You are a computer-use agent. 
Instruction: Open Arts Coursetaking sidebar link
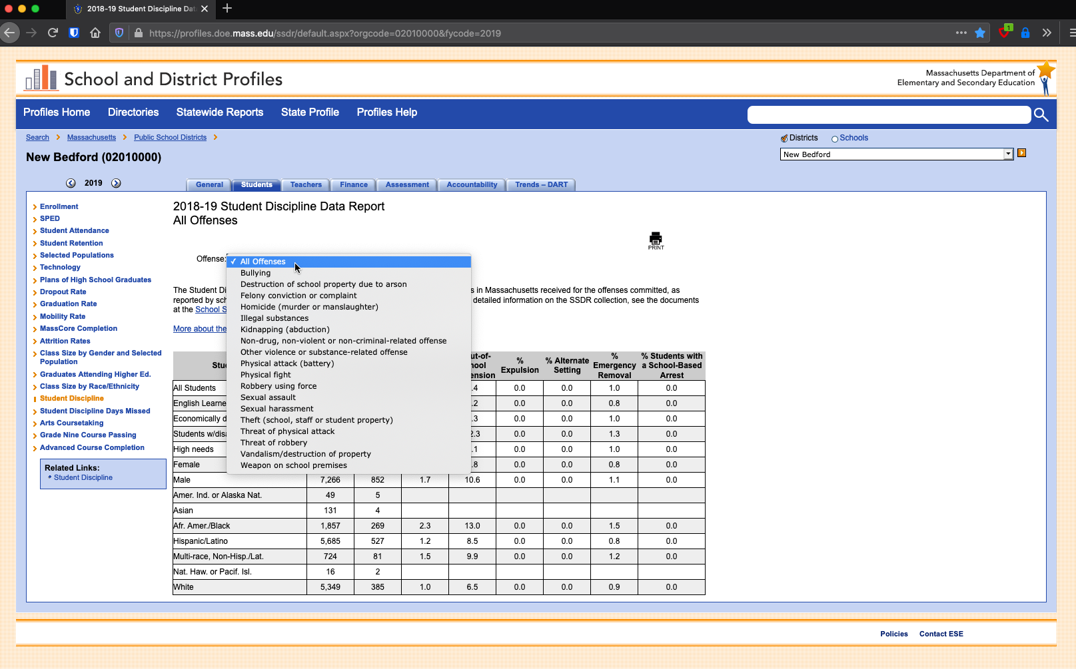click(x=71, y=423)
